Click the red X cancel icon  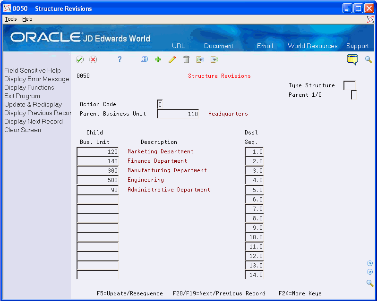pyautogui.click(x=93, y=59)
